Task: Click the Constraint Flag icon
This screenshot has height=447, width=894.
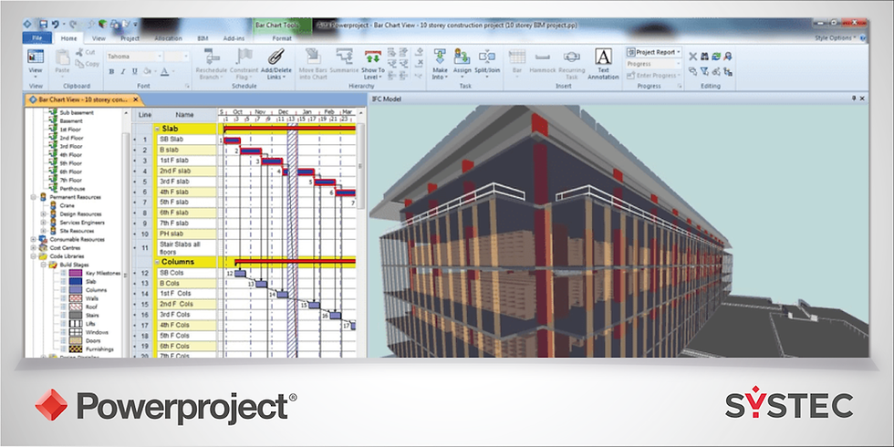Action: tap(244, 56)
